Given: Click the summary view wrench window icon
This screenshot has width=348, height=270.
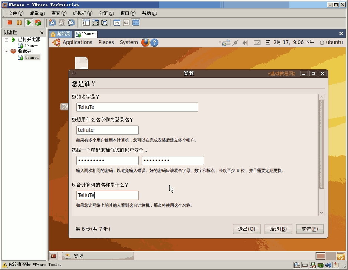Looking at the screenshot, I should [x=117, y=23].
